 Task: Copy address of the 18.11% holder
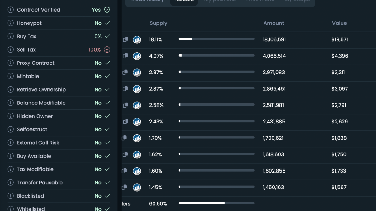(126, 39)
